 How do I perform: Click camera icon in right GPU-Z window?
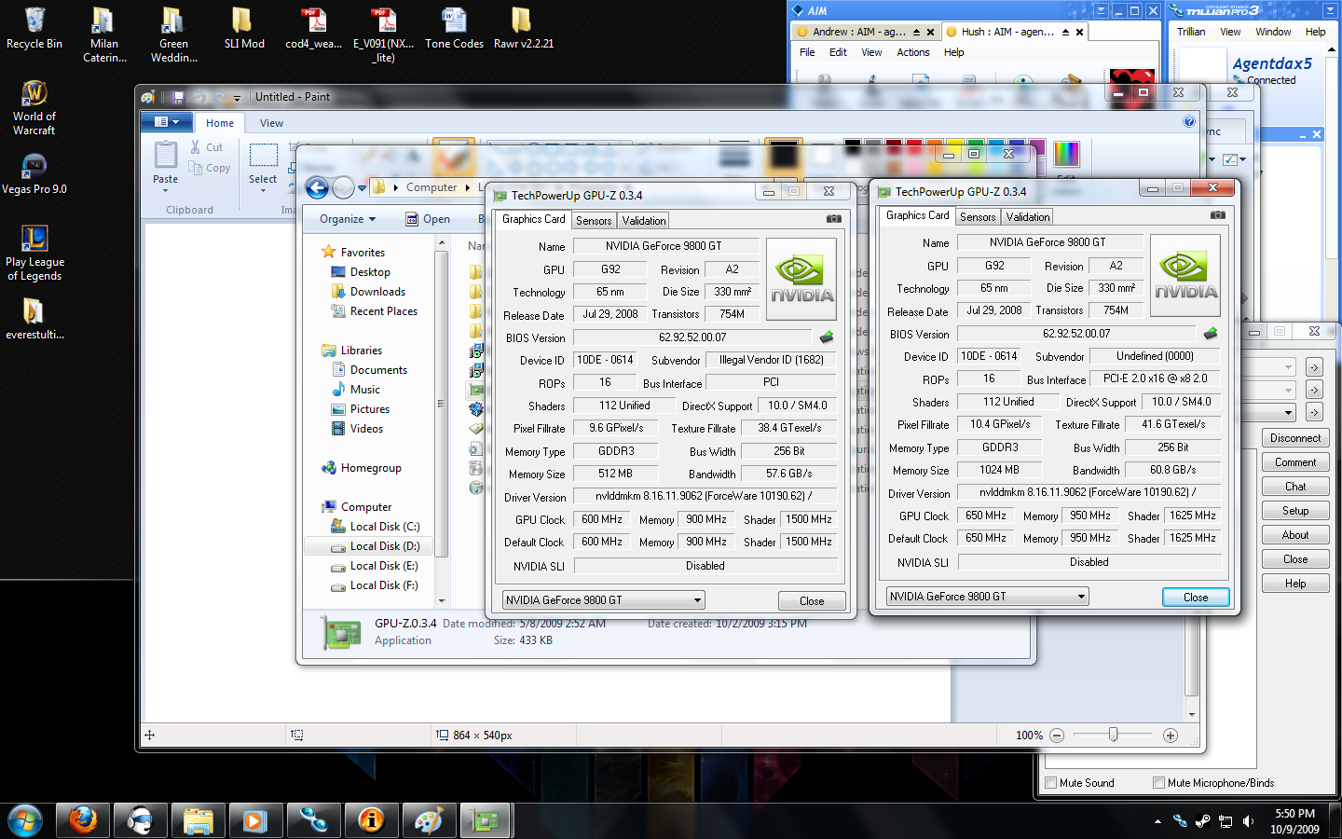click(1218, 215)
